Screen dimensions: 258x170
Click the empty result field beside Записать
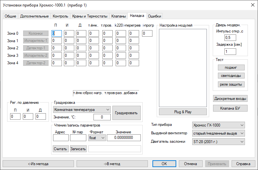[x=115, y=149]
